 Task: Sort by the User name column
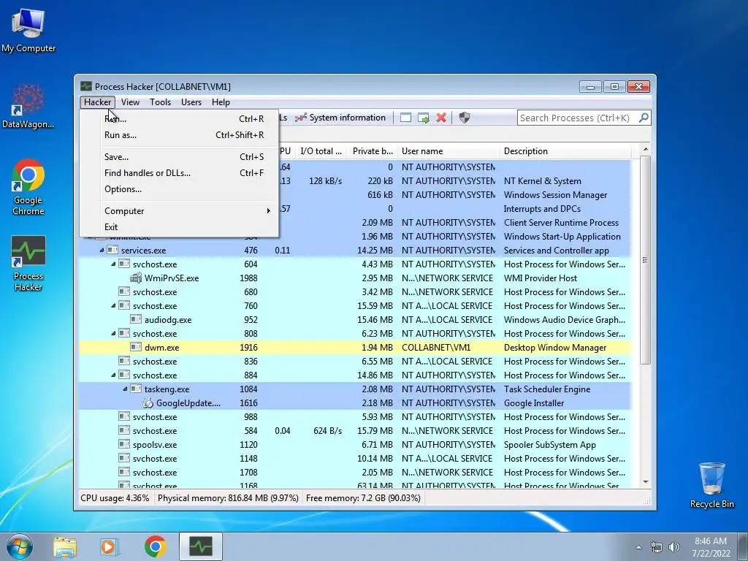[449, 151]
